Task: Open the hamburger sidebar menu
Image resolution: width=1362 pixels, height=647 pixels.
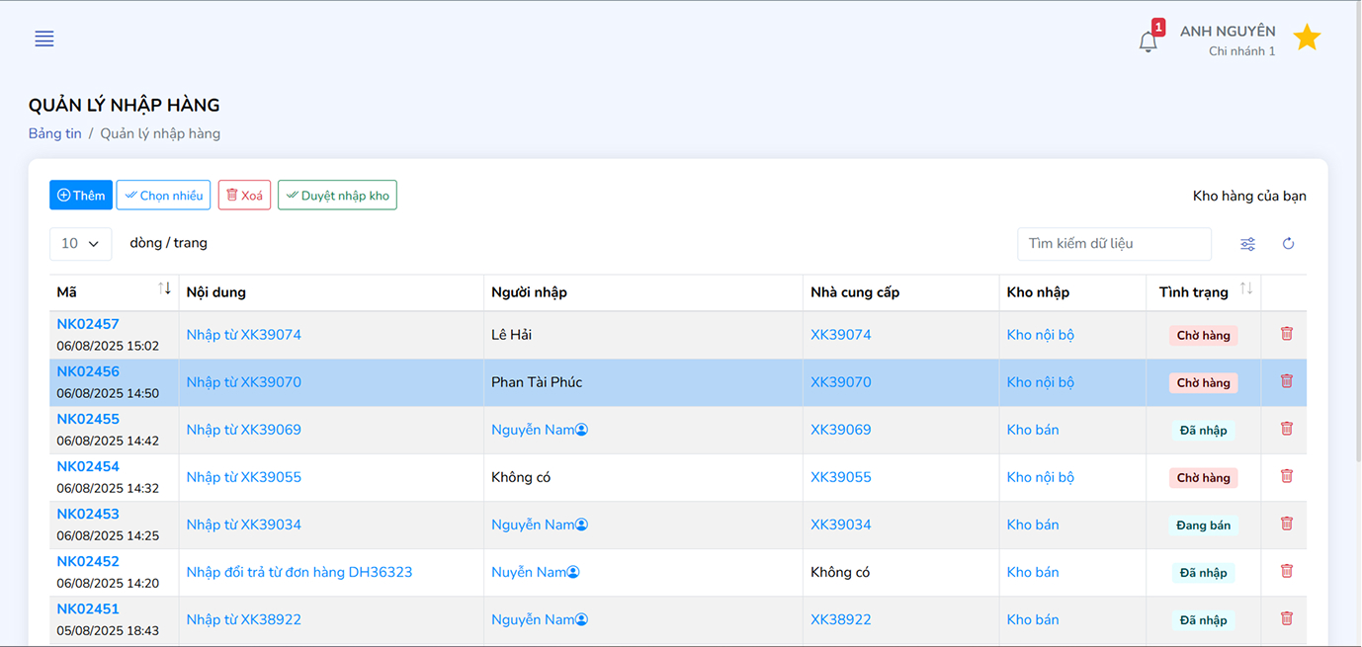Action: 44,39
